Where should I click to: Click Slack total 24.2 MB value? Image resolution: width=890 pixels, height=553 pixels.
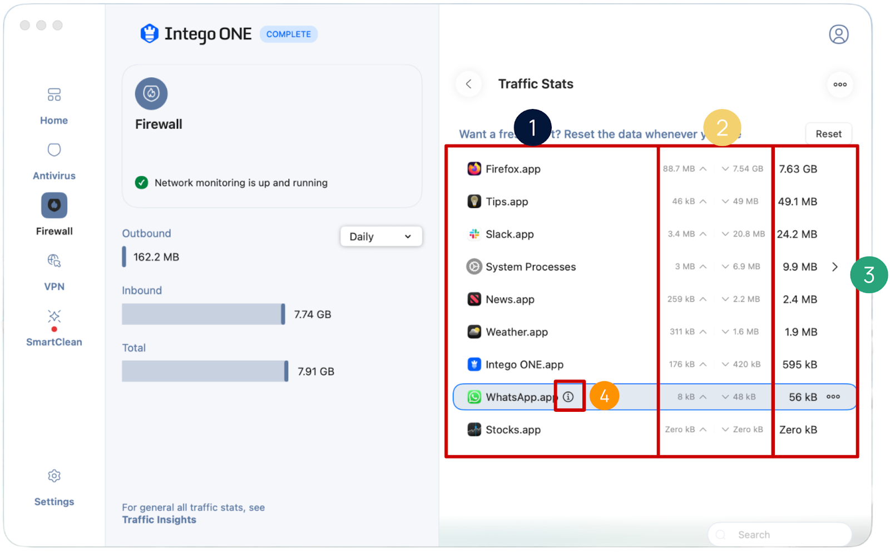[x=797, y=234]
